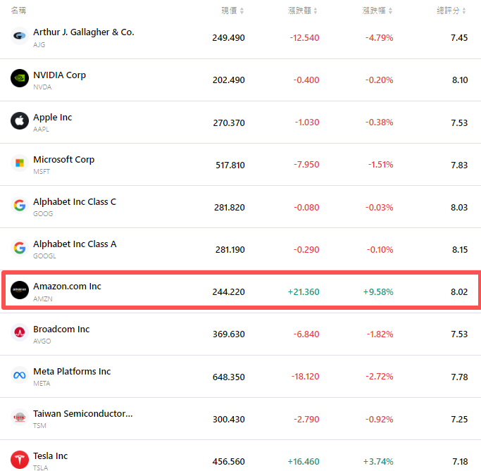This screenshot has width=481, height=471.
Task: Click the Apple logo icon
Action: click(x=19, y=120)
